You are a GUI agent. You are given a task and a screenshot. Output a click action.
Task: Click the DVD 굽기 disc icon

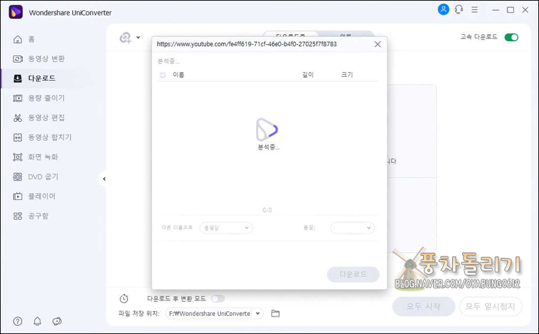[18, 176]
